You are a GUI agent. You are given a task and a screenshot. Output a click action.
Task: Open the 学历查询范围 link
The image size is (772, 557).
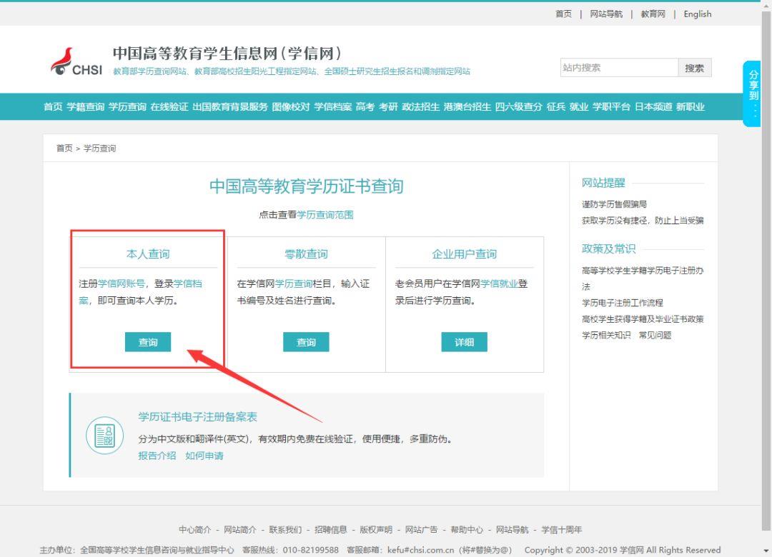(x=325, y=214)
